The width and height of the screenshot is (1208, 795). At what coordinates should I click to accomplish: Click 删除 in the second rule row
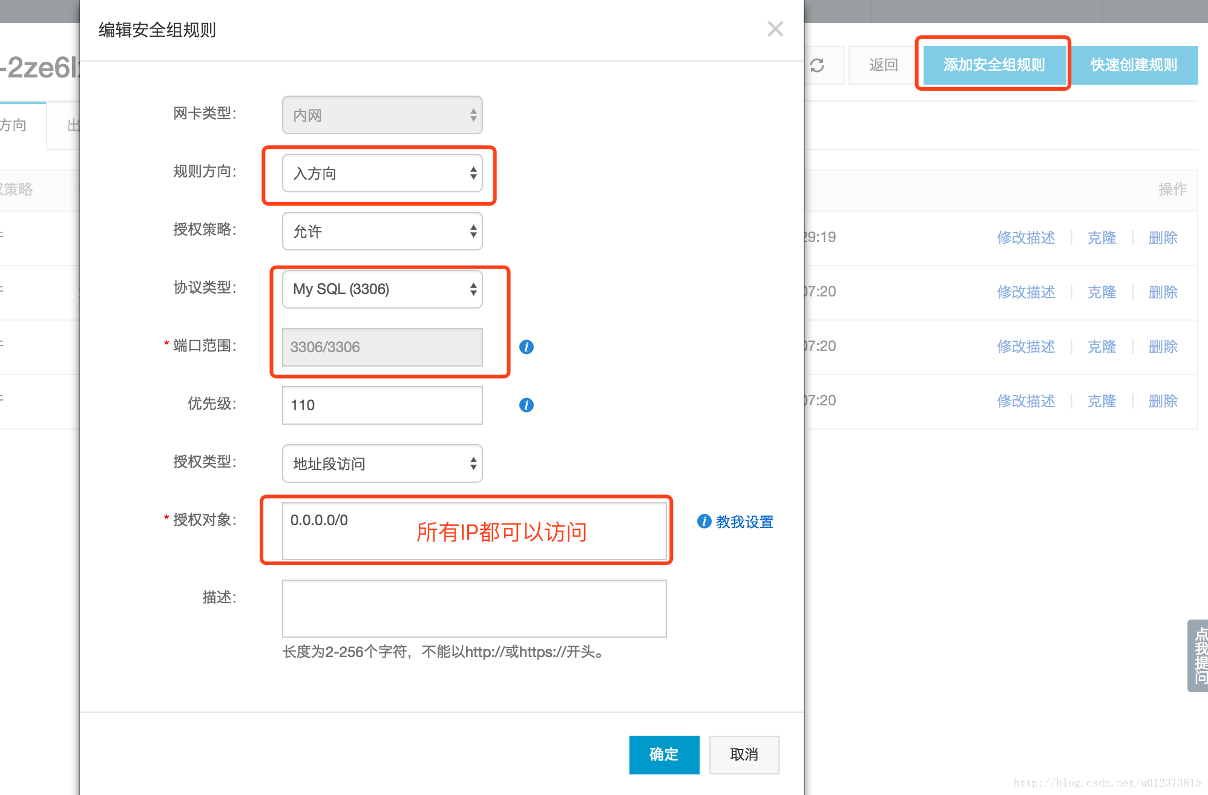[1163, 292]
